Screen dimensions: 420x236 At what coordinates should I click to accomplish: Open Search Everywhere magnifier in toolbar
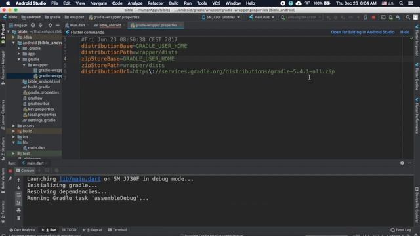tap(408, 18)
